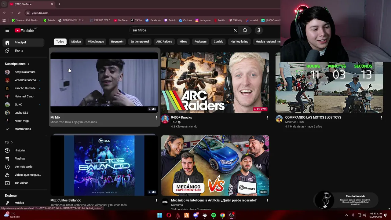Viewport: 391px width, 220px height.
Task: Select the Hip hop latino chip
Action: click(239, 42)
